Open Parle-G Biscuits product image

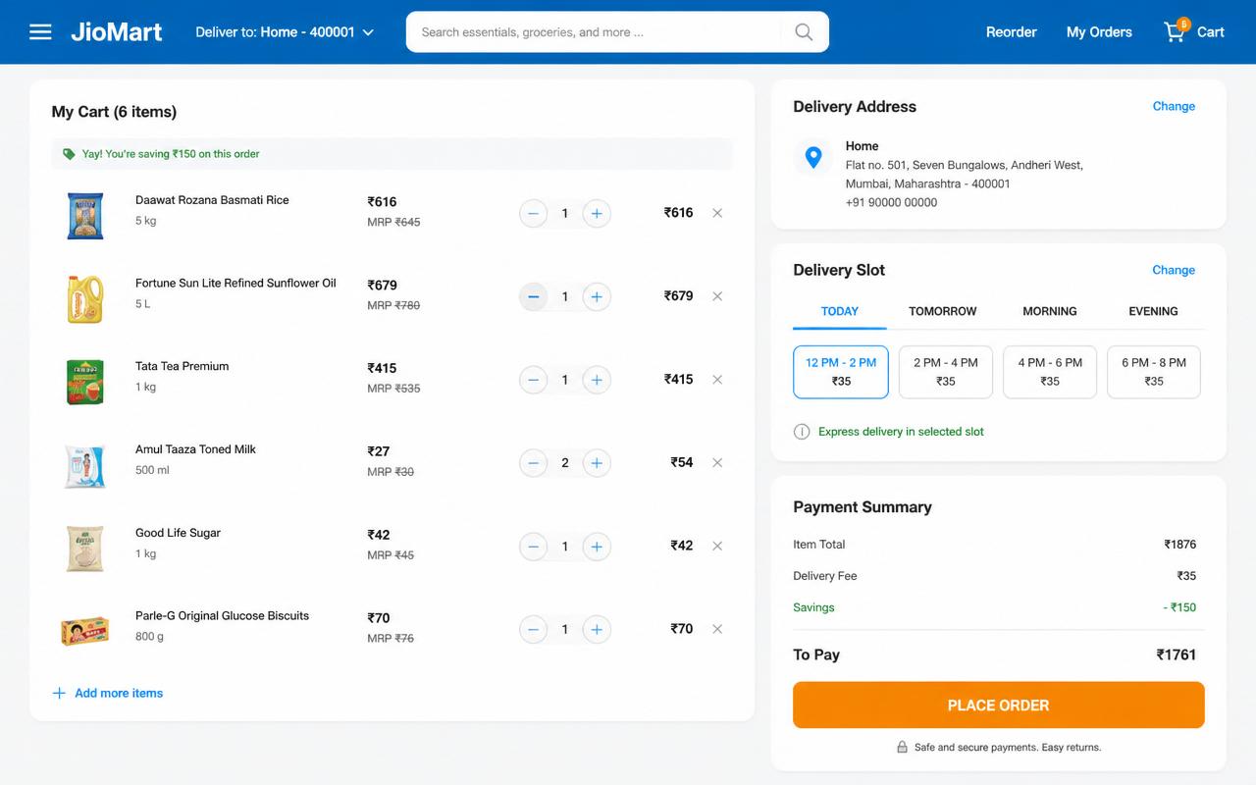pyautogui.click(x=85, y=631)
